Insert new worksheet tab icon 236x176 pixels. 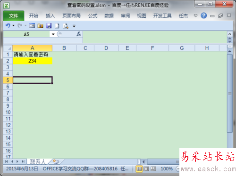(56, 161)
